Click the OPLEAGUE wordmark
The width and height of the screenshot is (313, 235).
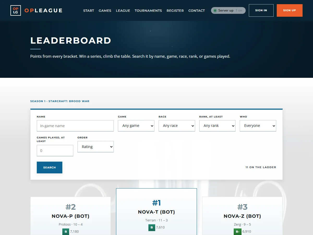44,10
